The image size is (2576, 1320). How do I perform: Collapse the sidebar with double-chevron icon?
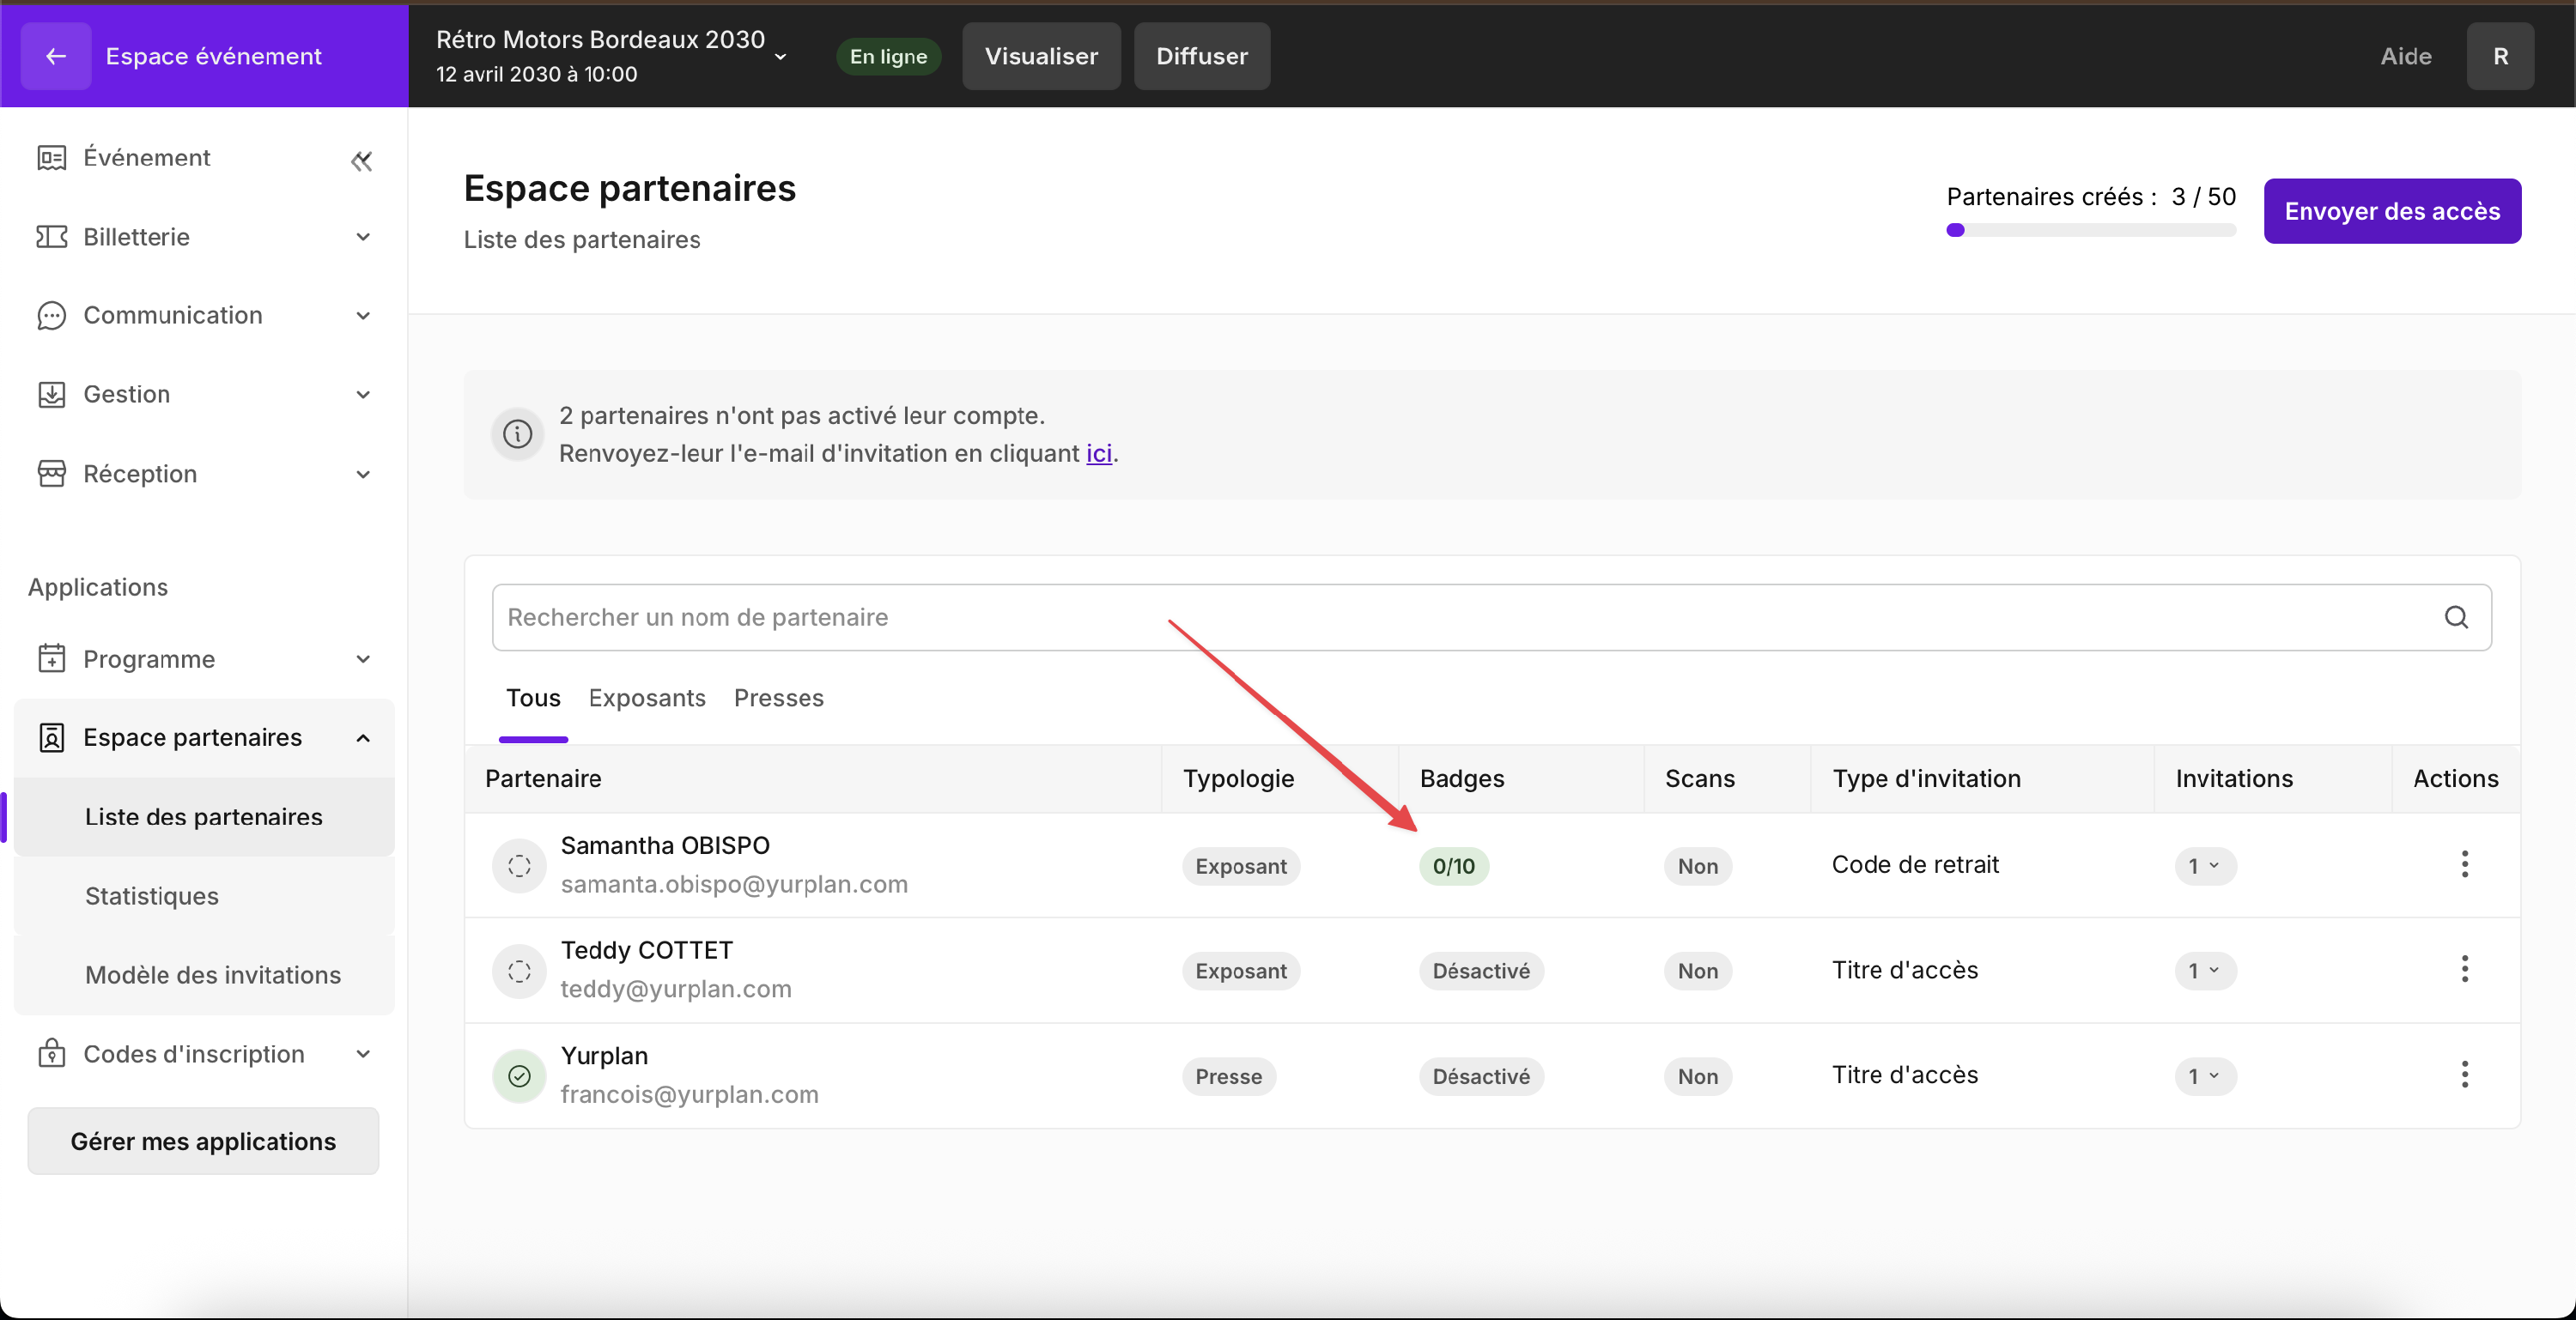coord(361,160)
